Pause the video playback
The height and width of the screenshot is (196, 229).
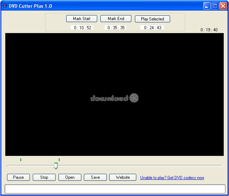[x=18, y=177]
